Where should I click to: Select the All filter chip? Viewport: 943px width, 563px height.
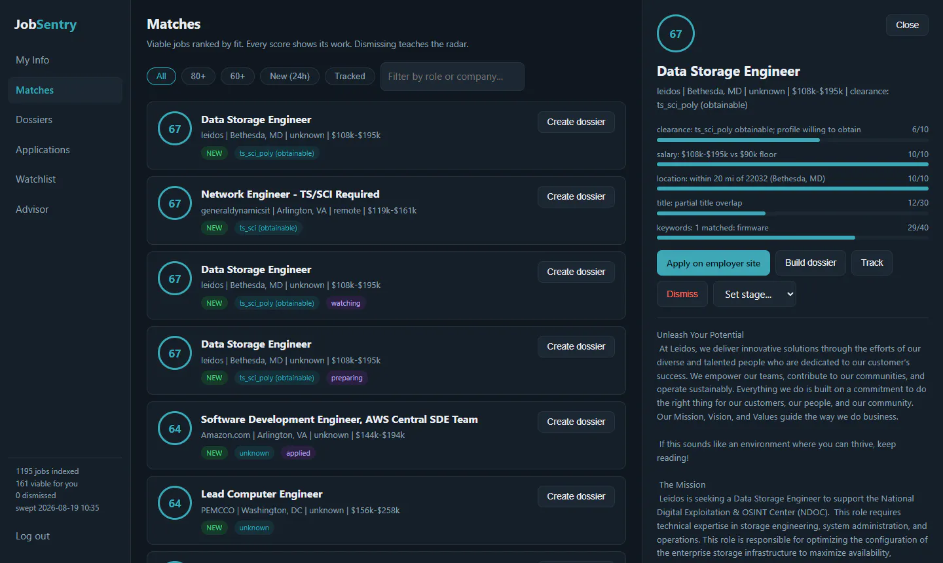161,77
